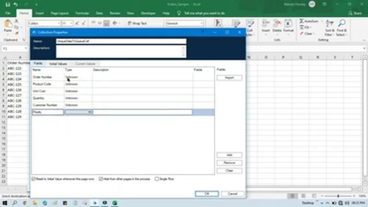Screen dimensions: 368x207
Task: Click OK in Collection Properties
Action: [x=207, y=194]
